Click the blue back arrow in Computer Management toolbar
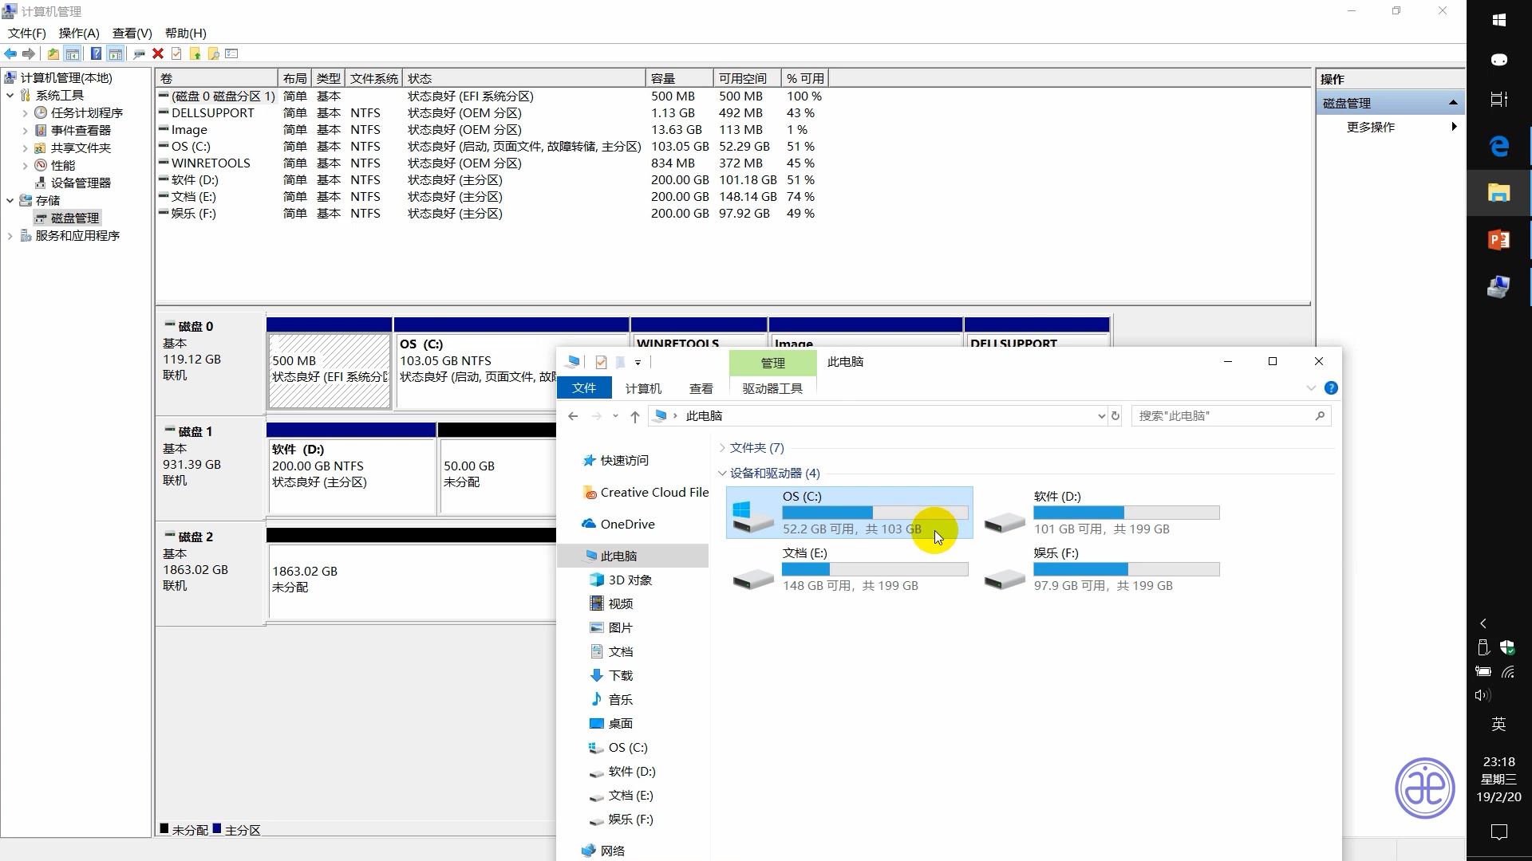This screenshot has width=1532, height=861. [10, 53]
